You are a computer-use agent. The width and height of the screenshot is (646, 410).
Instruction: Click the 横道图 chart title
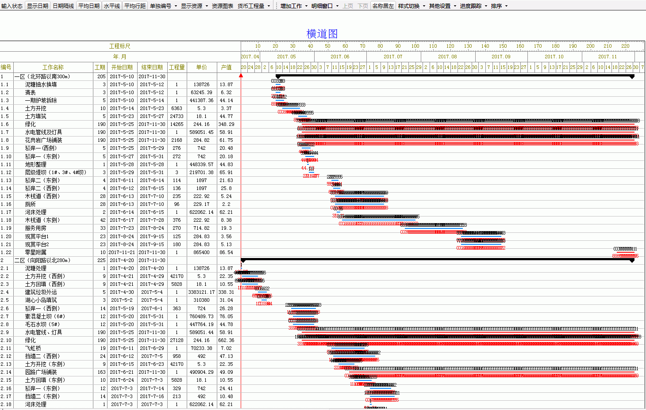pos(322,34)
